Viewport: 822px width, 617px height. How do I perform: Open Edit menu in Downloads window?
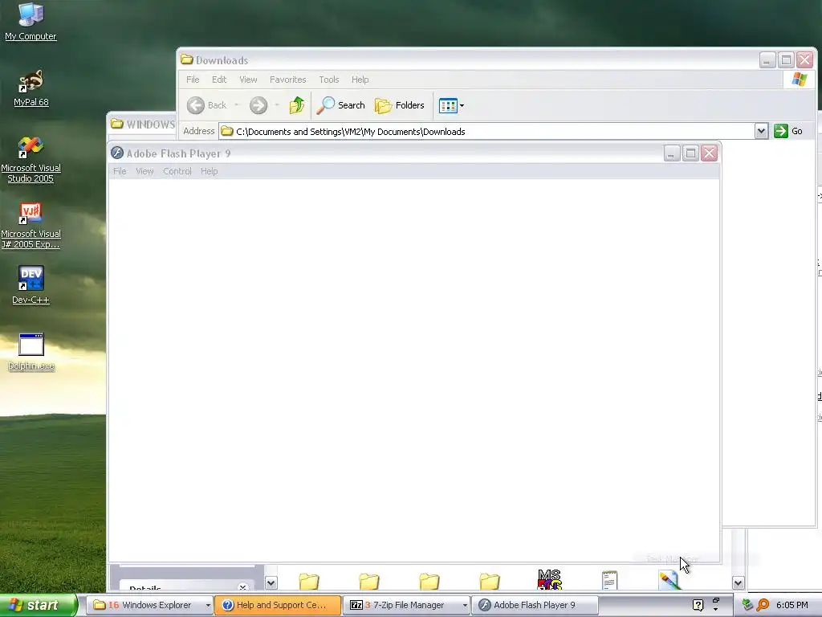click(x=219, y=80)
